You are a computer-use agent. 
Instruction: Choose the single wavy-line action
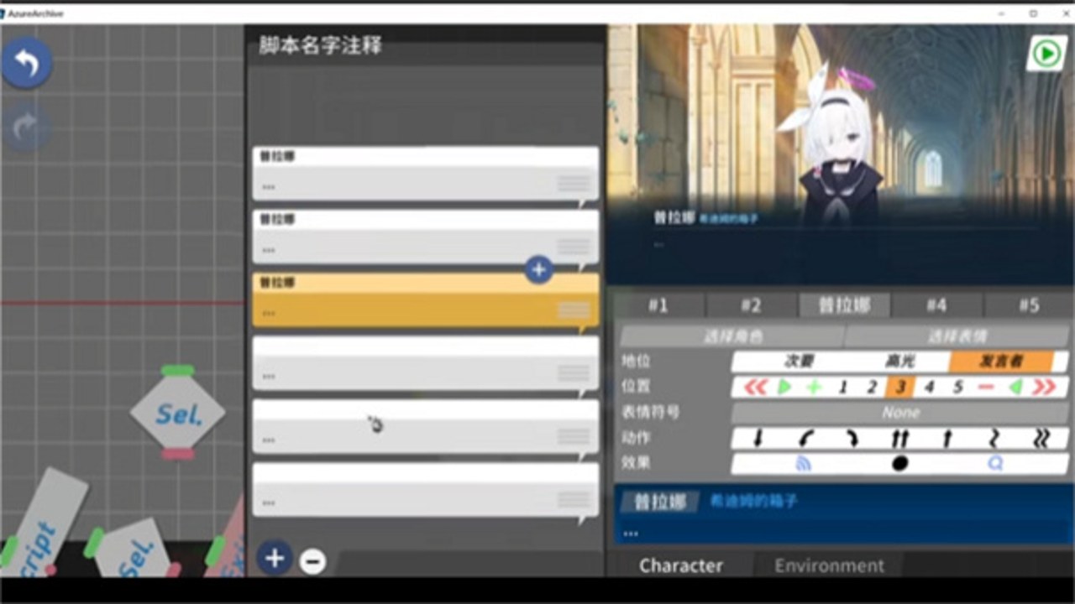994,438
